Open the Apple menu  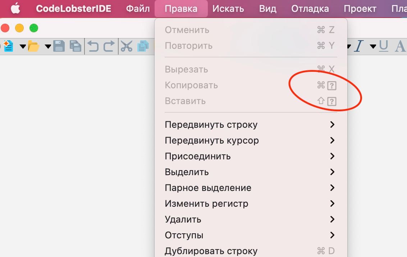coord(15,9)
